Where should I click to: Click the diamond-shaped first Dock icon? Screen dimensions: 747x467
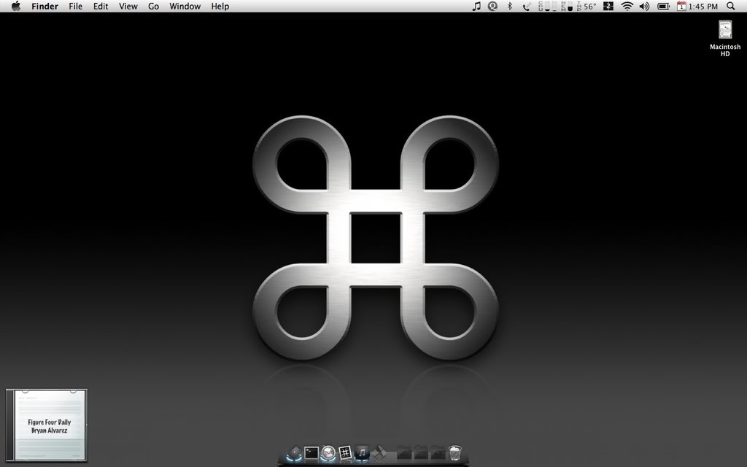[295, 452]
